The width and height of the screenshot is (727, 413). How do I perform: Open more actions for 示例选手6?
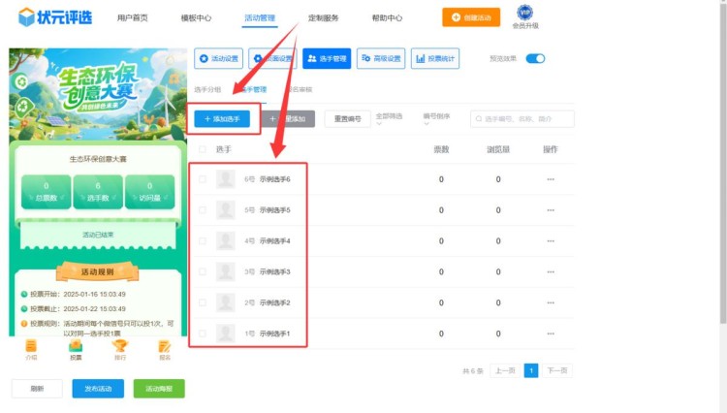(x=551, y=179)
